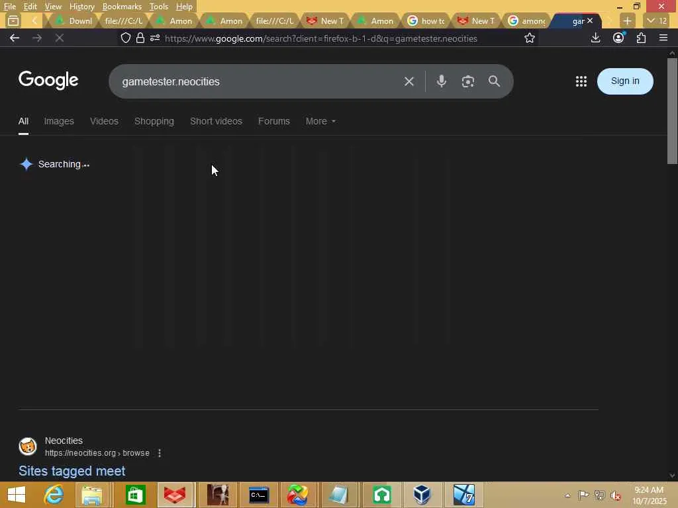The image size is (678, 508).
Task: Open the Windows Start menu
Action: (17, 495)
